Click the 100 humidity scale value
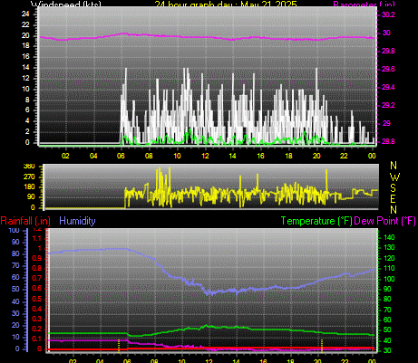418x363 pixels. pos(14,231)
